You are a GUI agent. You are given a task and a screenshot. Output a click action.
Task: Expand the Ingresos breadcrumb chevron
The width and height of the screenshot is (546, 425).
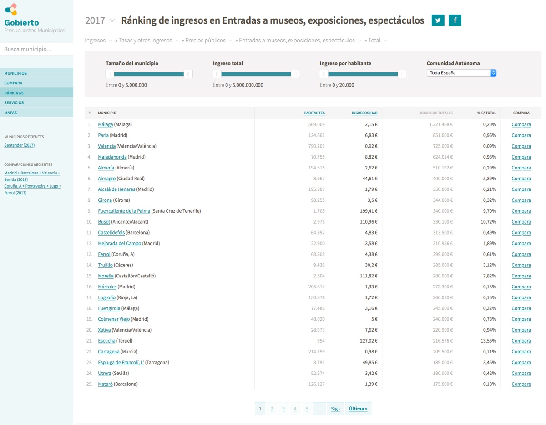(x=110, y=41)
